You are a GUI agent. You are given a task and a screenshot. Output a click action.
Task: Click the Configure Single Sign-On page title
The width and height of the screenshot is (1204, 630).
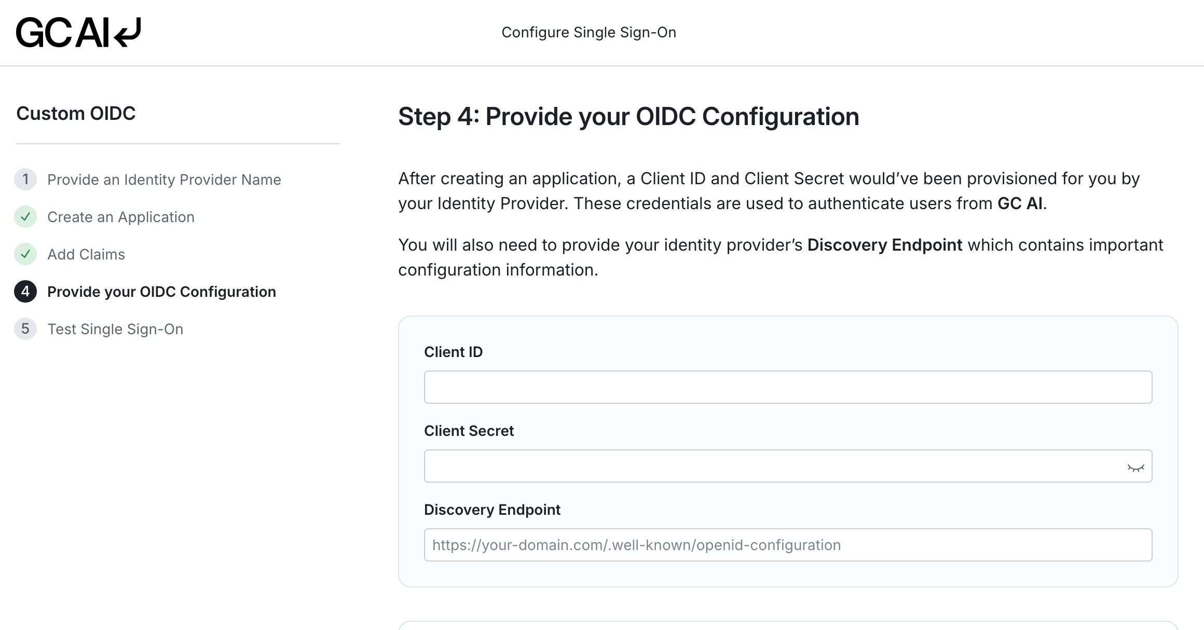[x=589, y=32]
